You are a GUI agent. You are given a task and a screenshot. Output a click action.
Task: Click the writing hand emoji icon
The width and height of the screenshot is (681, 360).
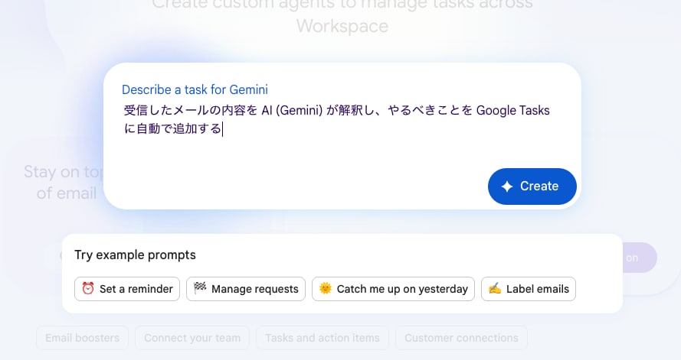[x=495, y=288]
